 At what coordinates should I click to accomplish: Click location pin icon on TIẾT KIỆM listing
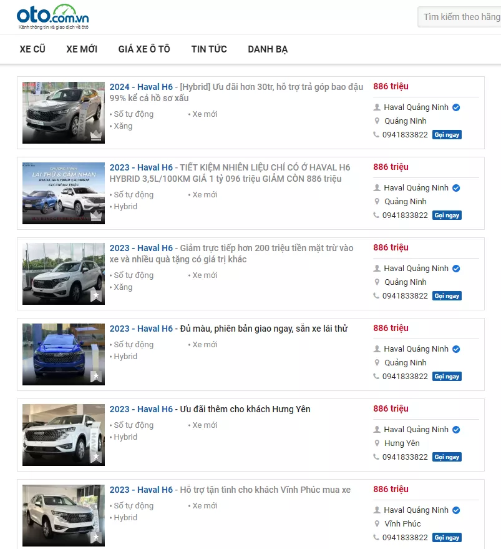pos(377,201)
